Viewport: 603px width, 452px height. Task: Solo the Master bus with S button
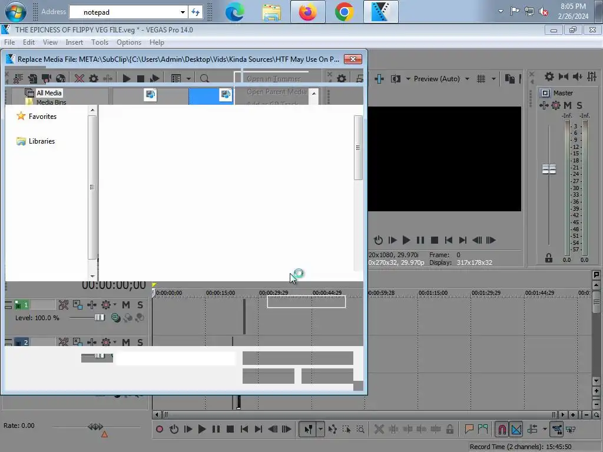tap(579, 105)
